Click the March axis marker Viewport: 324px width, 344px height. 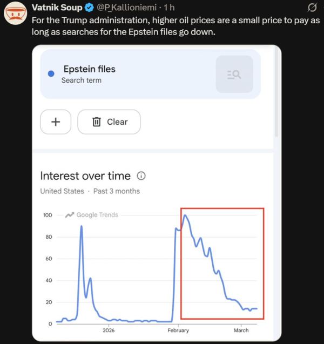coord(241,330)
